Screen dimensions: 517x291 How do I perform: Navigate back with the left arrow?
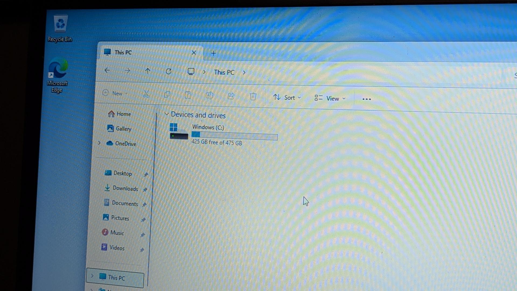(x=107, y=70)
